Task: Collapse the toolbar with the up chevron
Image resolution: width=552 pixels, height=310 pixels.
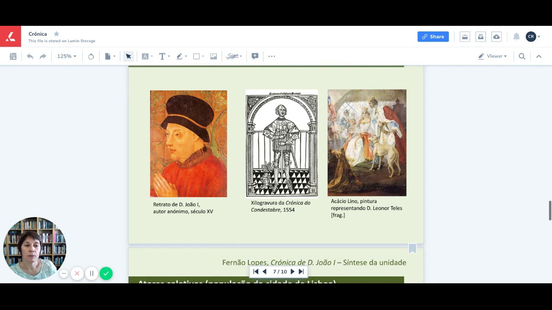Action: [539, 56]
